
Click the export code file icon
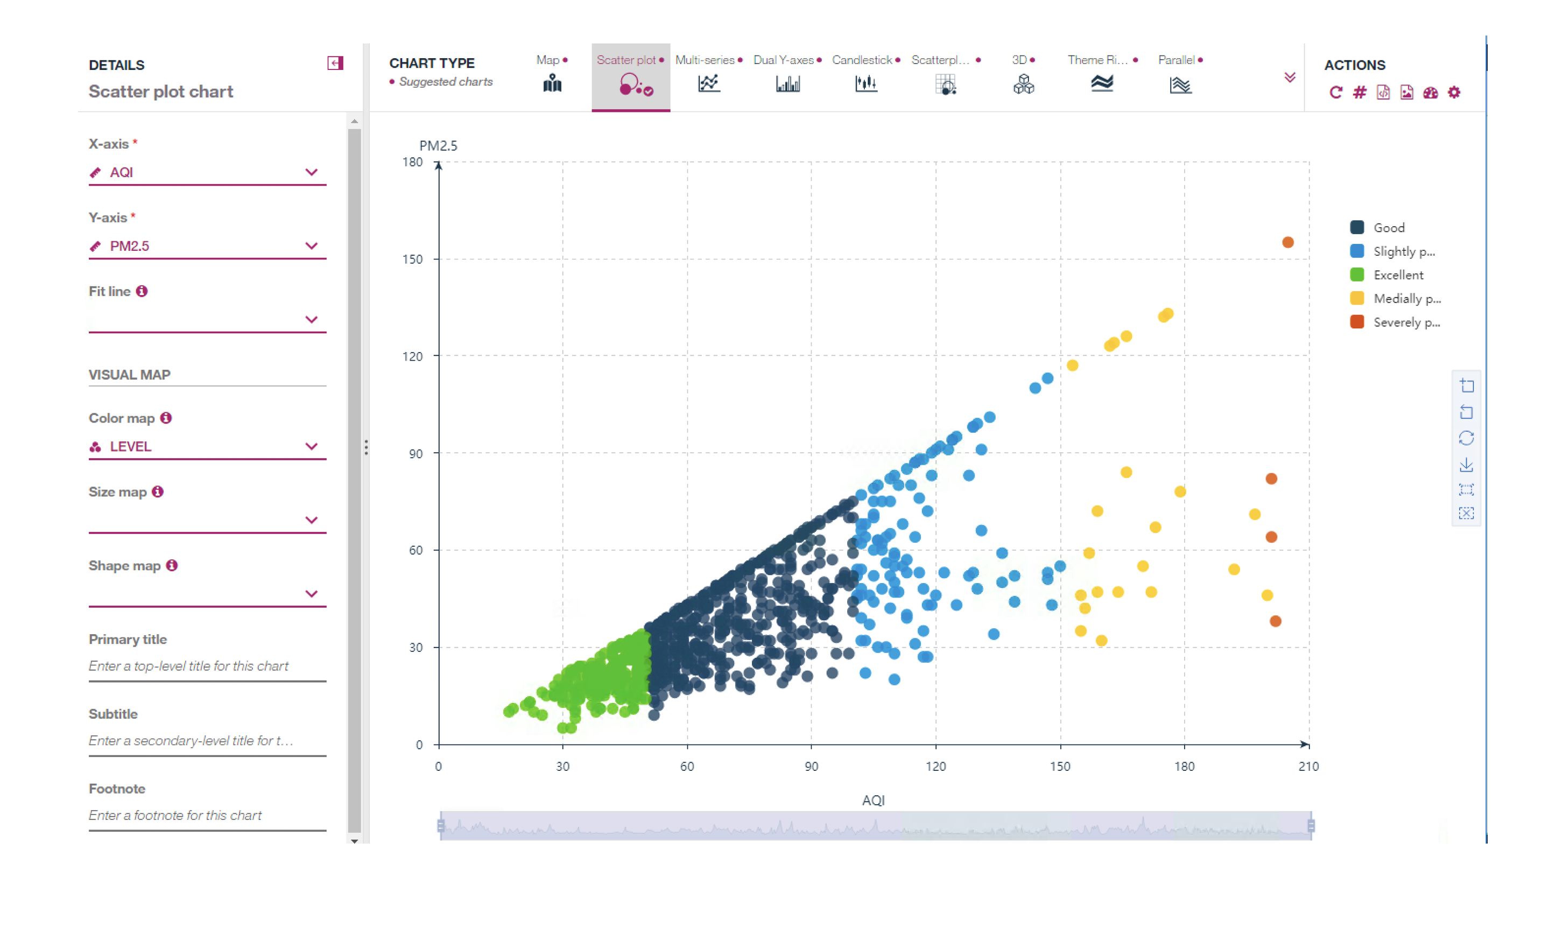click(1383, 93)
